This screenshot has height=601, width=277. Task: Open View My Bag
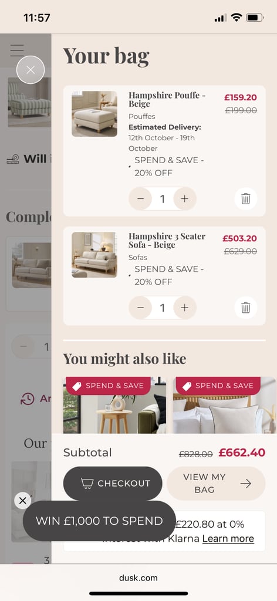[216, 484]
